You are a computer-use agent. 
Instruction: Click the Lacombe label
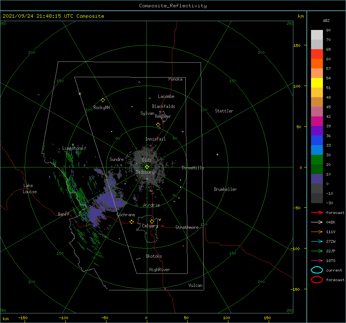click(166, 96)
